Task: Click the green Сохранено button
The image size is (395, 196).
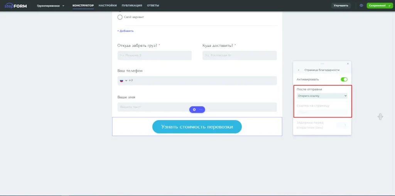Action: tap(379, 5)
